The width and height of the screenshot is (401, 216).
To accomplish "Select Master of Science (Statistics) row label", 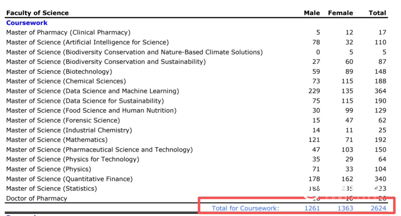I will click(x=52, y=189).
